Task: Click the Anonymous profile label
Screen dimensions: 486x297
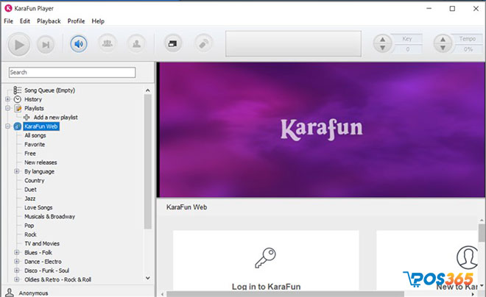Action: click(x=33, y=293)
